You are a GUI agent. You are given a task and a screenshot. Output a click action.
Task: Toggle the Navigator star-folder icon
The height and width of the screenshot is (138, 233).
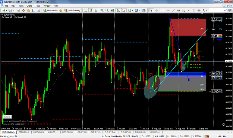tap(28, 10)
